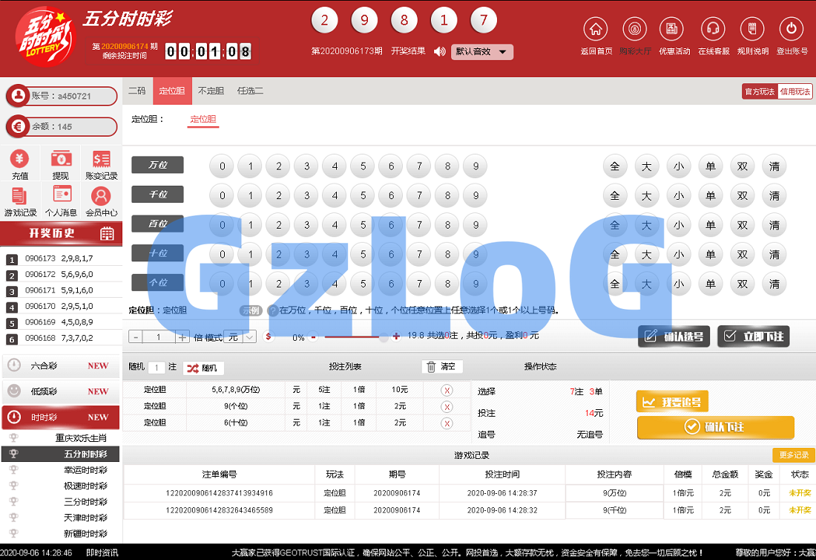
Task: Remove the 5,6,7,8,9(万位) bet row
Action: [447, 390]
